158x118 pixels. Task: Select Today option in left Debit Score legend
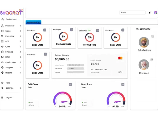point(31,102)
